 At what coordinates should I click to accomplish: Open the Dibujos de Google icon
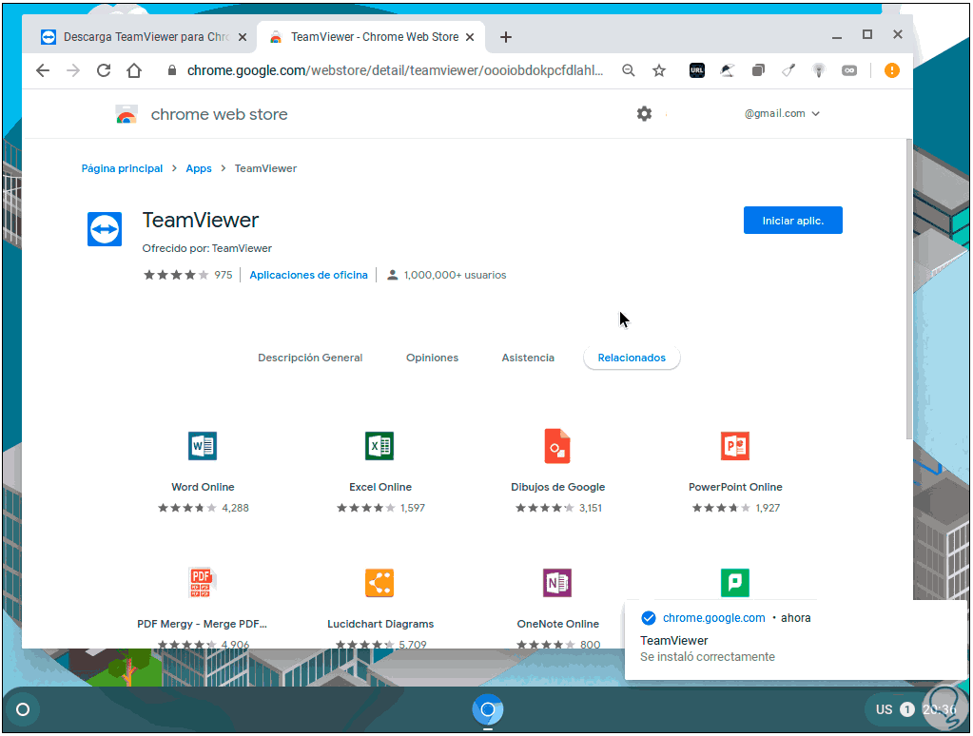click(557, 446)
